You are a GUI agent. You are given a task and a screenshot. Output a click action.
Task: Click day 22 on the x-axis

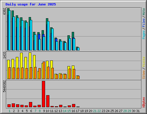(99, 111)
